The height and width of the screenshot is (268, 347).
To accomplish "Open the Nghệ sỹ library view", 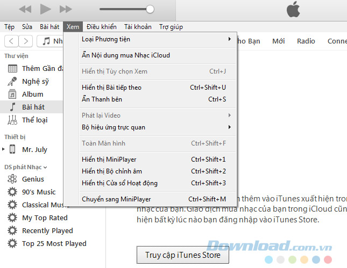I will click(36, 82).
